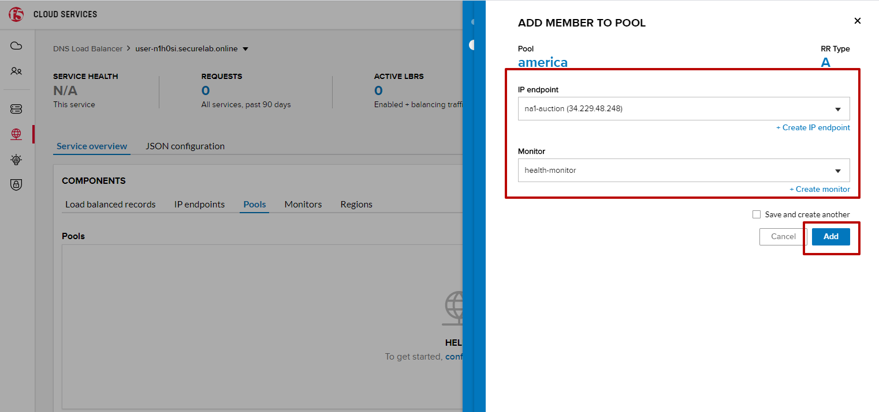This screenshot has height=412, width=879.
Task: Open the shield lock icon in sidebar
Action: 16,185
